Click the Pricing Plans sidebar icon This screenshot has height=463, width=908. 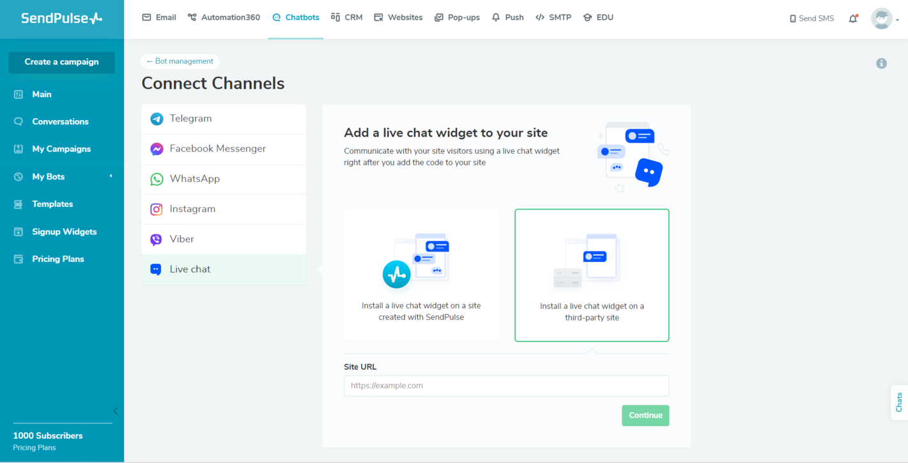pyautogui.click(x=19, y=259)
